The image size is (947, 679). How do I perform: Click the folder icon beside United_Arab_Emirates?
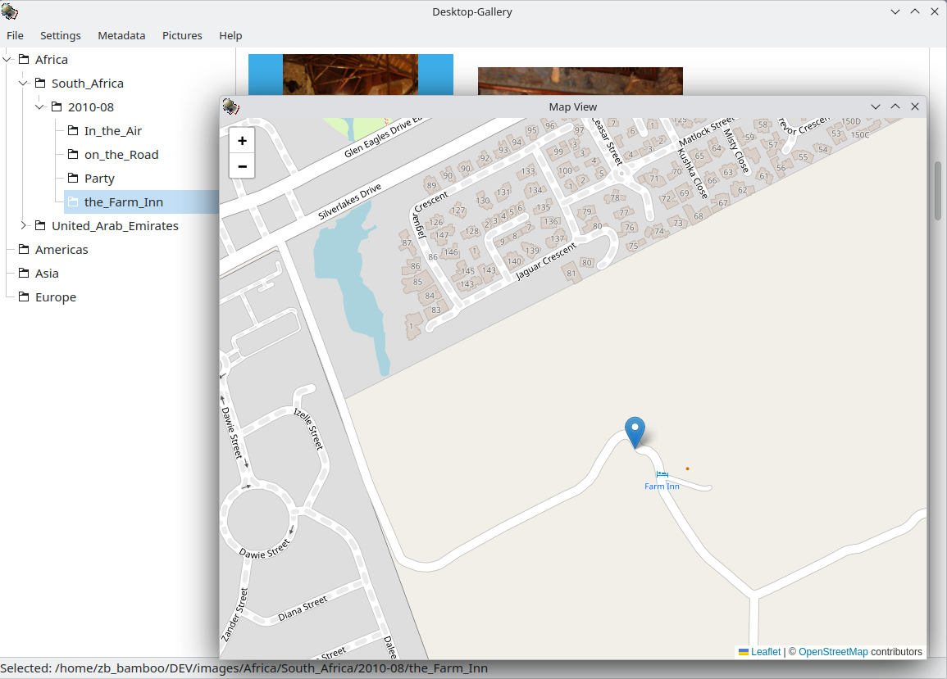(x=40, y=225)
